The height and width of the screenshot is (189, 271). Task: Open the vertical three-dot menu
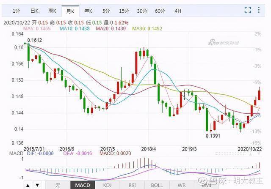259,10
